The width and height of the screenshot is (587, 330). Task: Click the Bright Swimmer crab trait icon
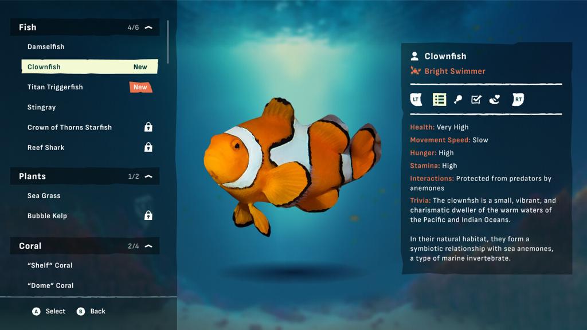coord(415,70)
